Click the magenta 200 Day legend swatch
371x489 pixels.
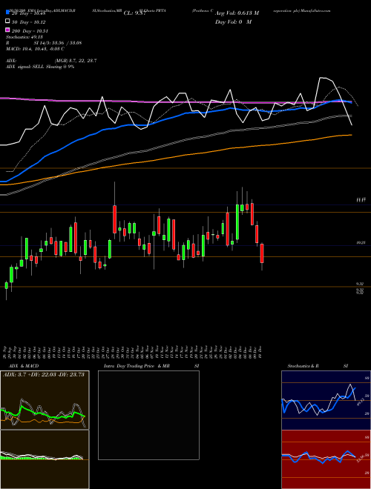click(x=8, y=30)
